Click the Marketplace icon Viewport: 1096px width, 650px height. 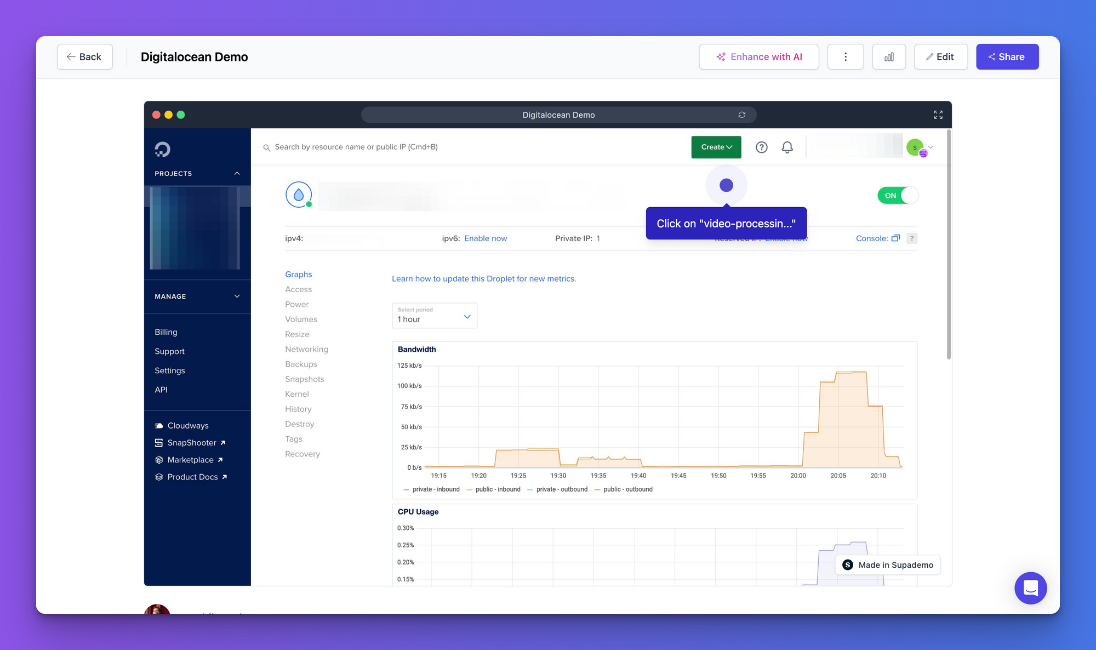(x=159, y=460)
